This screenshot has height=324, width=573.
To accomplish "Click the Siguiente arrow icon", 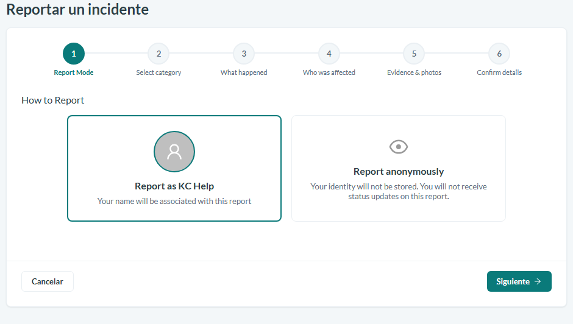I will (x=538, y=281).
